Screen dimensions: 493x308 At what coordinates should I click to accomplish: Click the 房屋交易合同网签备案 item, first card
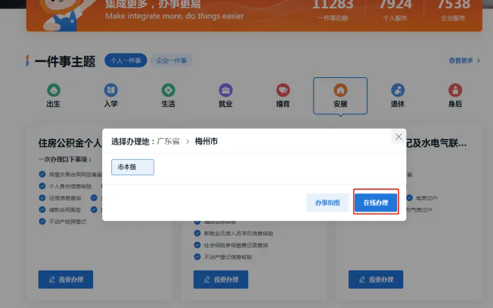coord(76,175)
